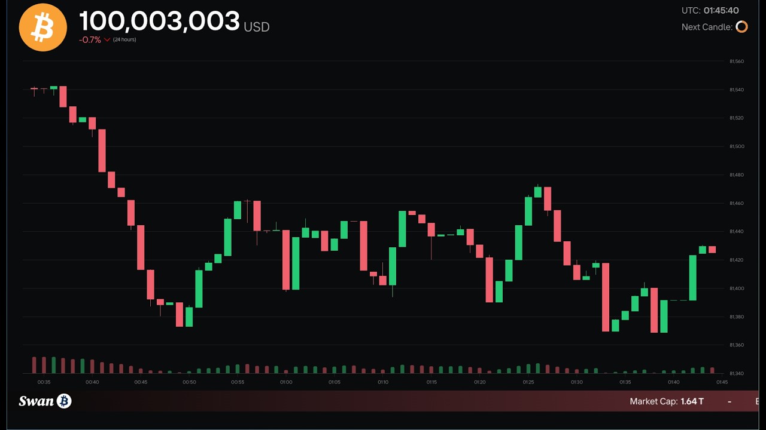The width and height of the screenshot is (766, 430).
Task: Click the orange Bitcoin logo
Action: tap(42, 27)
